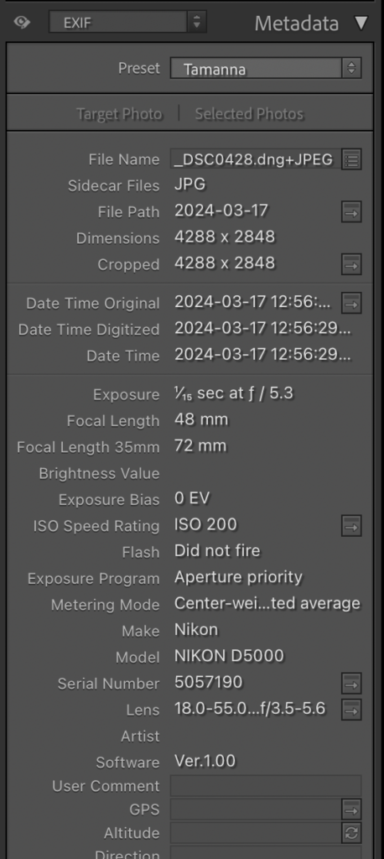
Task: Click the Serial Number arrow icon
Action: tap(351, 684)
